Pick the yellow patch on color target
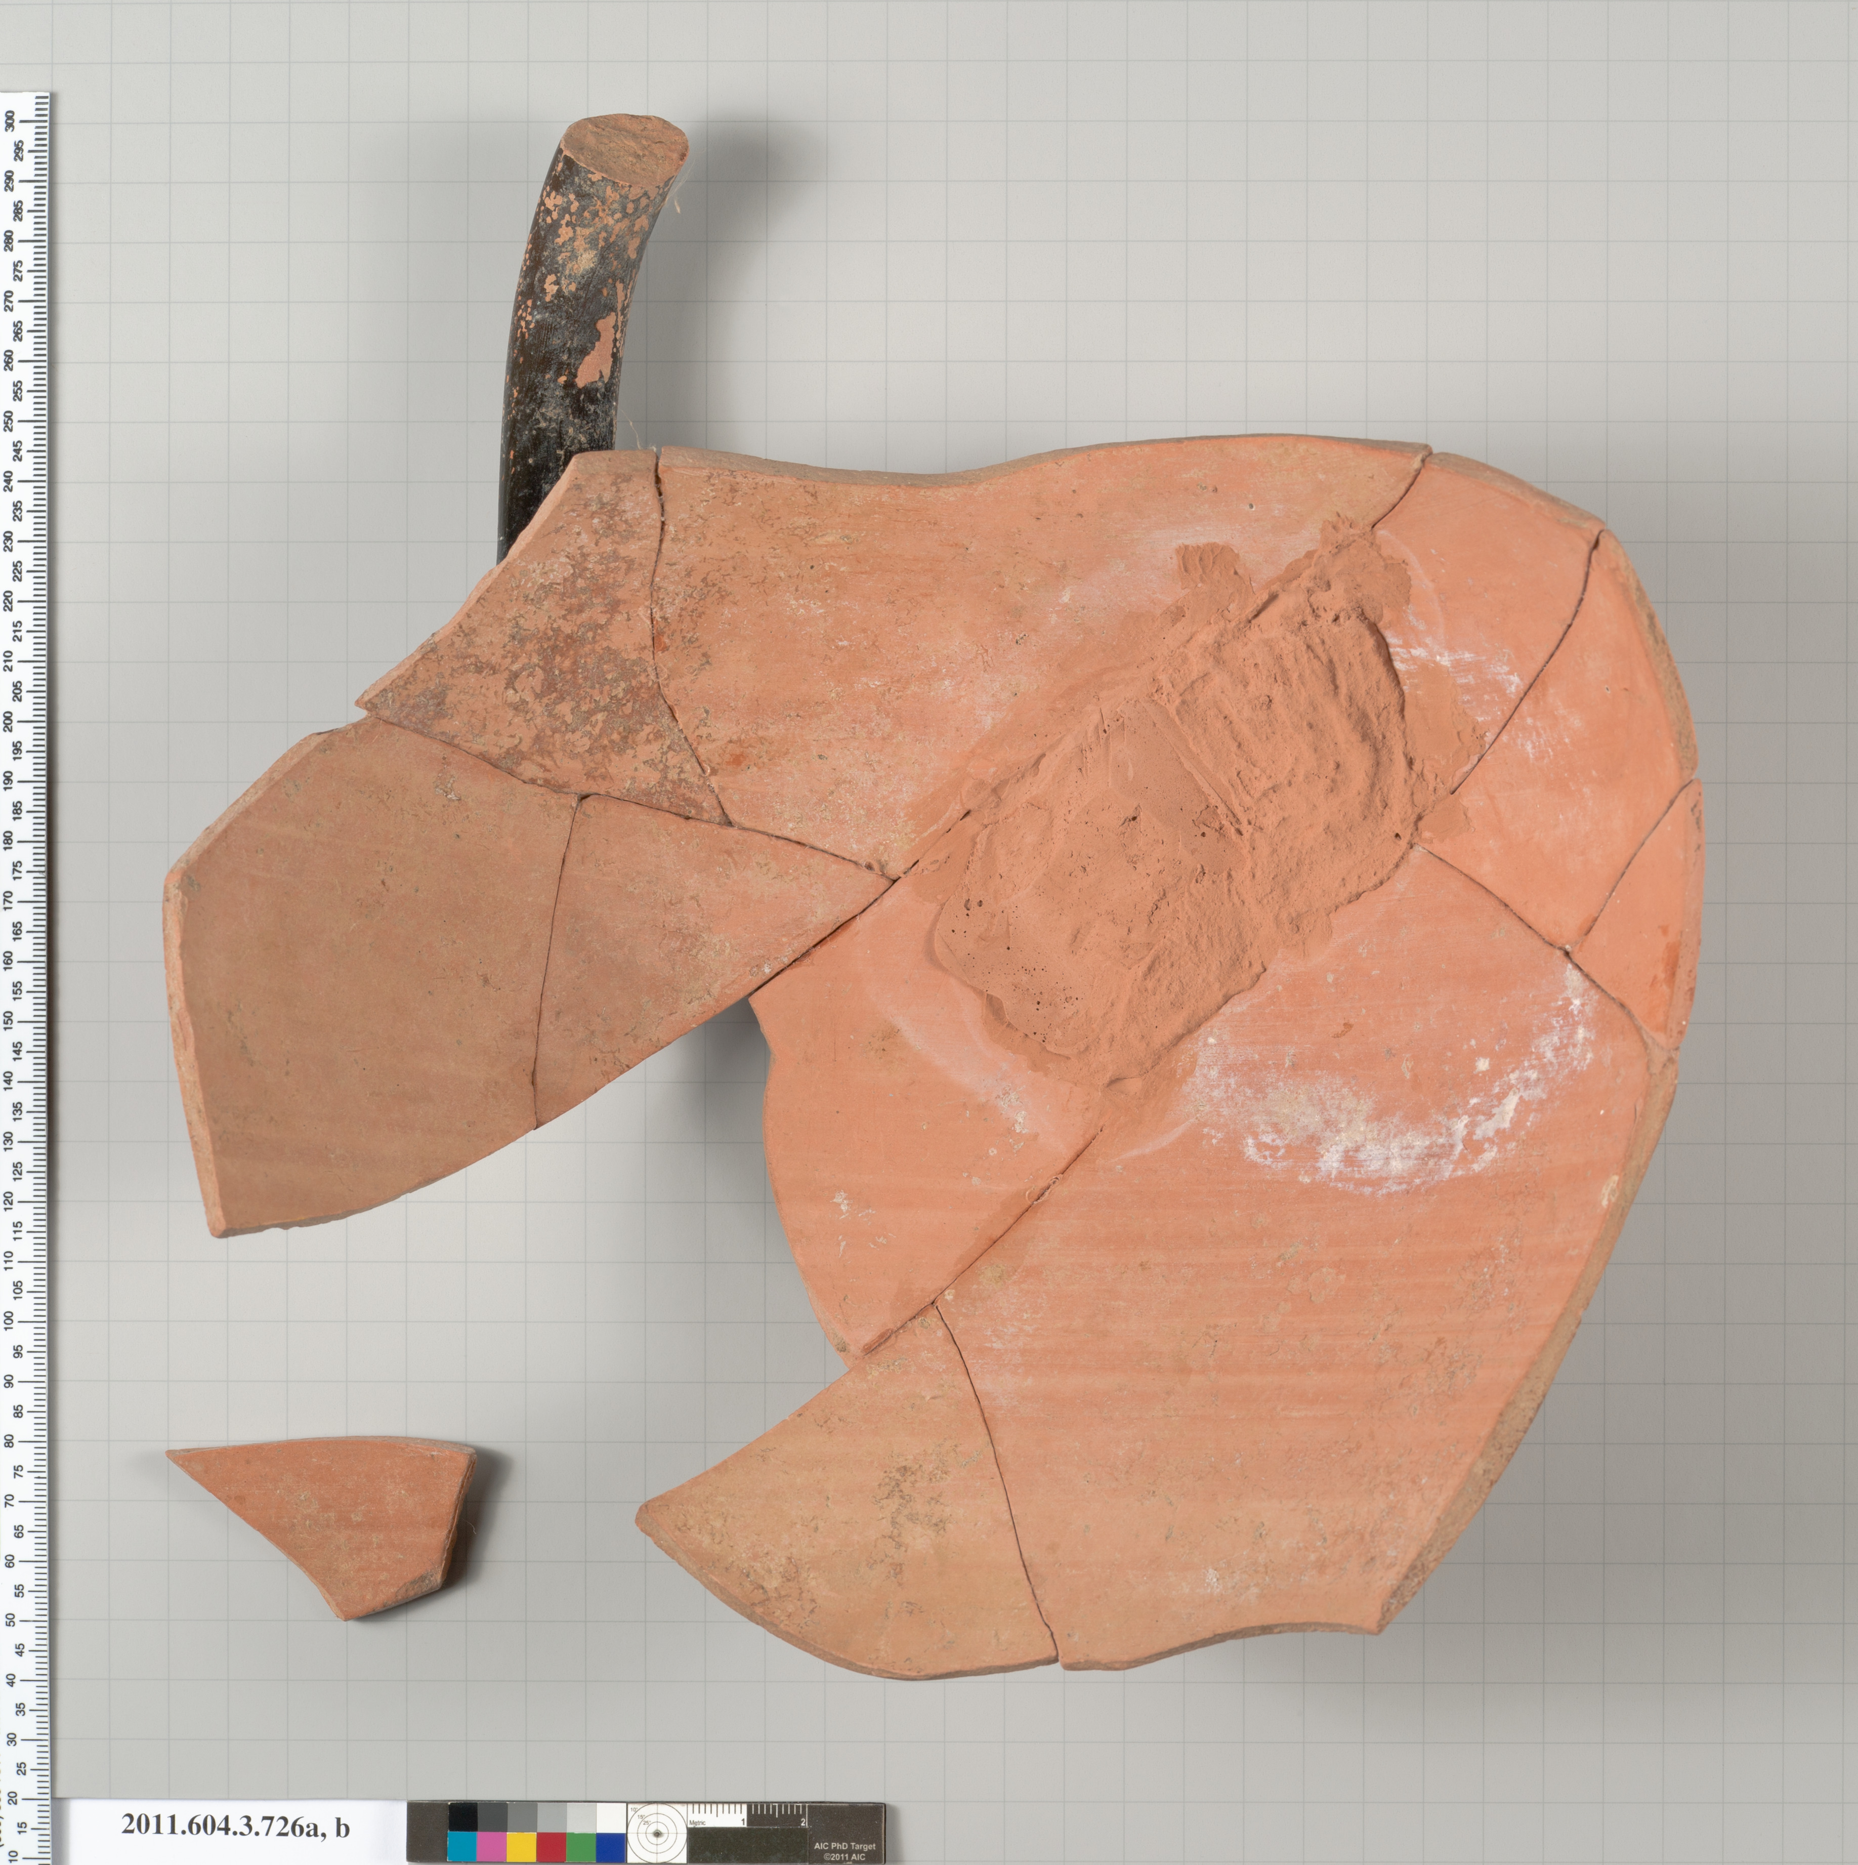This screenshot has width=1858, height=1865. click(521, 1847)
